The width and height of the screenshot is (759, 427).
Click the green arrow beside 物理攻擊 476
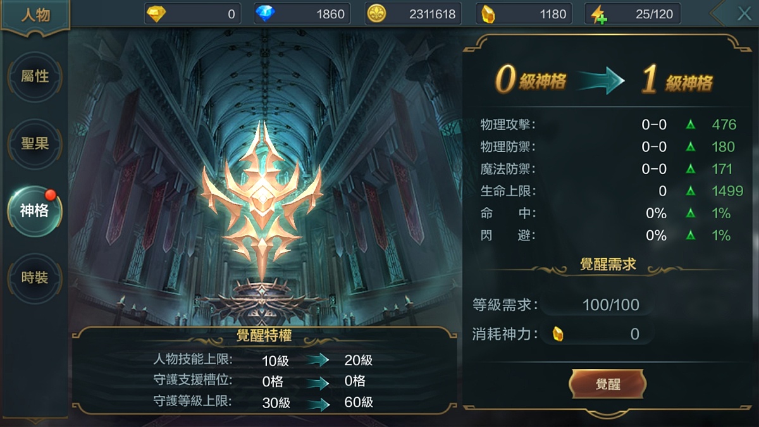click(x=691, y=125)
